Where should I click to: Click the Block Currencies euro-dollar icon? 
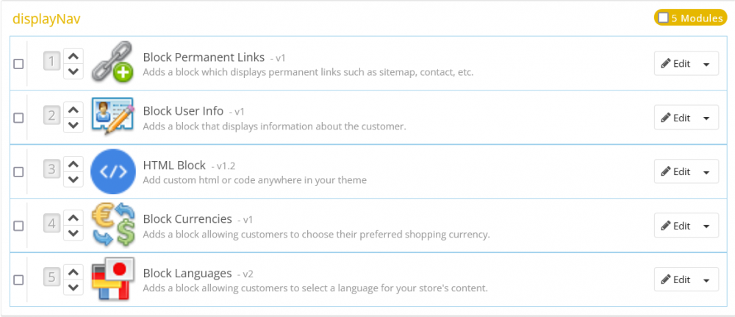point(112,225)
